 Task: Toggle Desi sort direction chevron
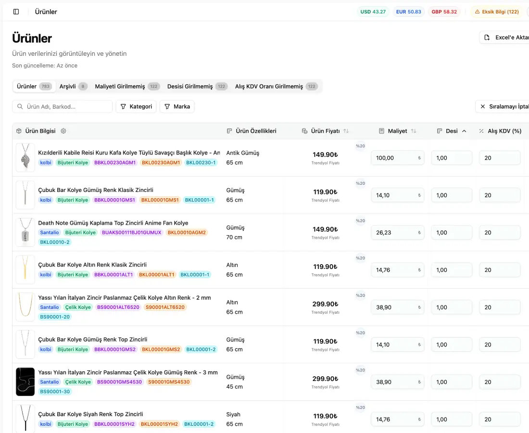click(x=464, y=131)
